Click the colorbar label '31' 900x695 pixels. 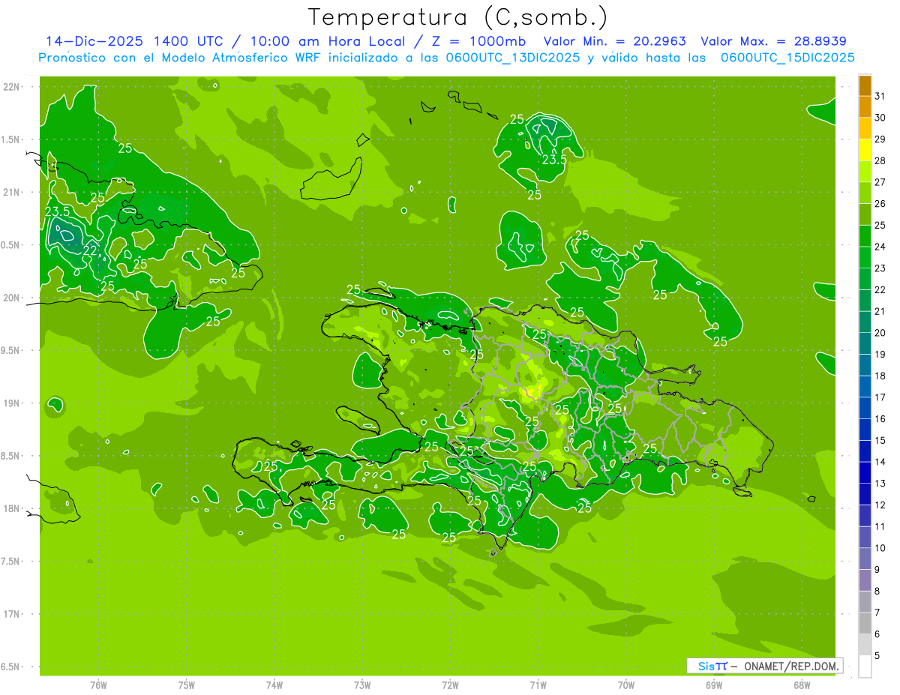[x=880, y=96]
